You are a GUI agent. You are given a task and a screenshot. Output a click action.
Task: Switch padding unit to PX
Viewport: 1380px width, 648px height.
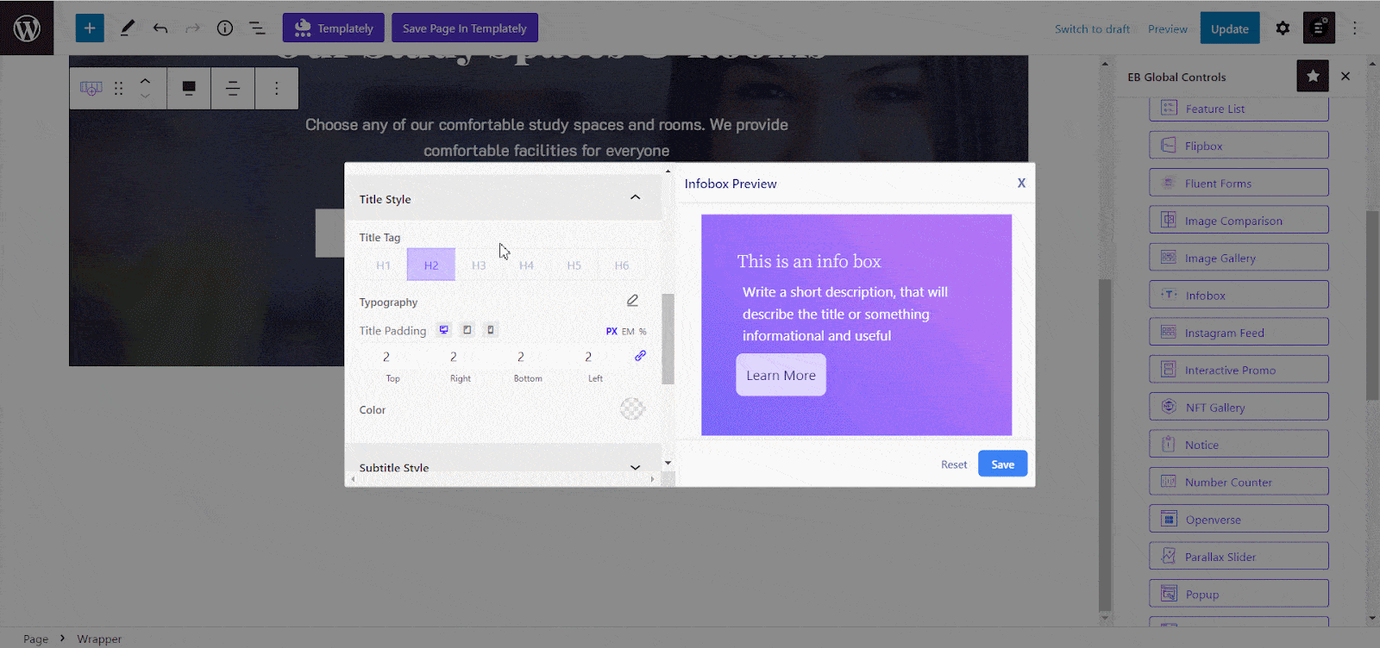click(612, 332)
